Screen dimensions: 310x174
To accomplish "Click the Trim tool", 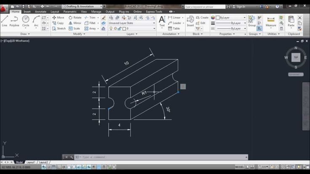I will pos(90,18).
